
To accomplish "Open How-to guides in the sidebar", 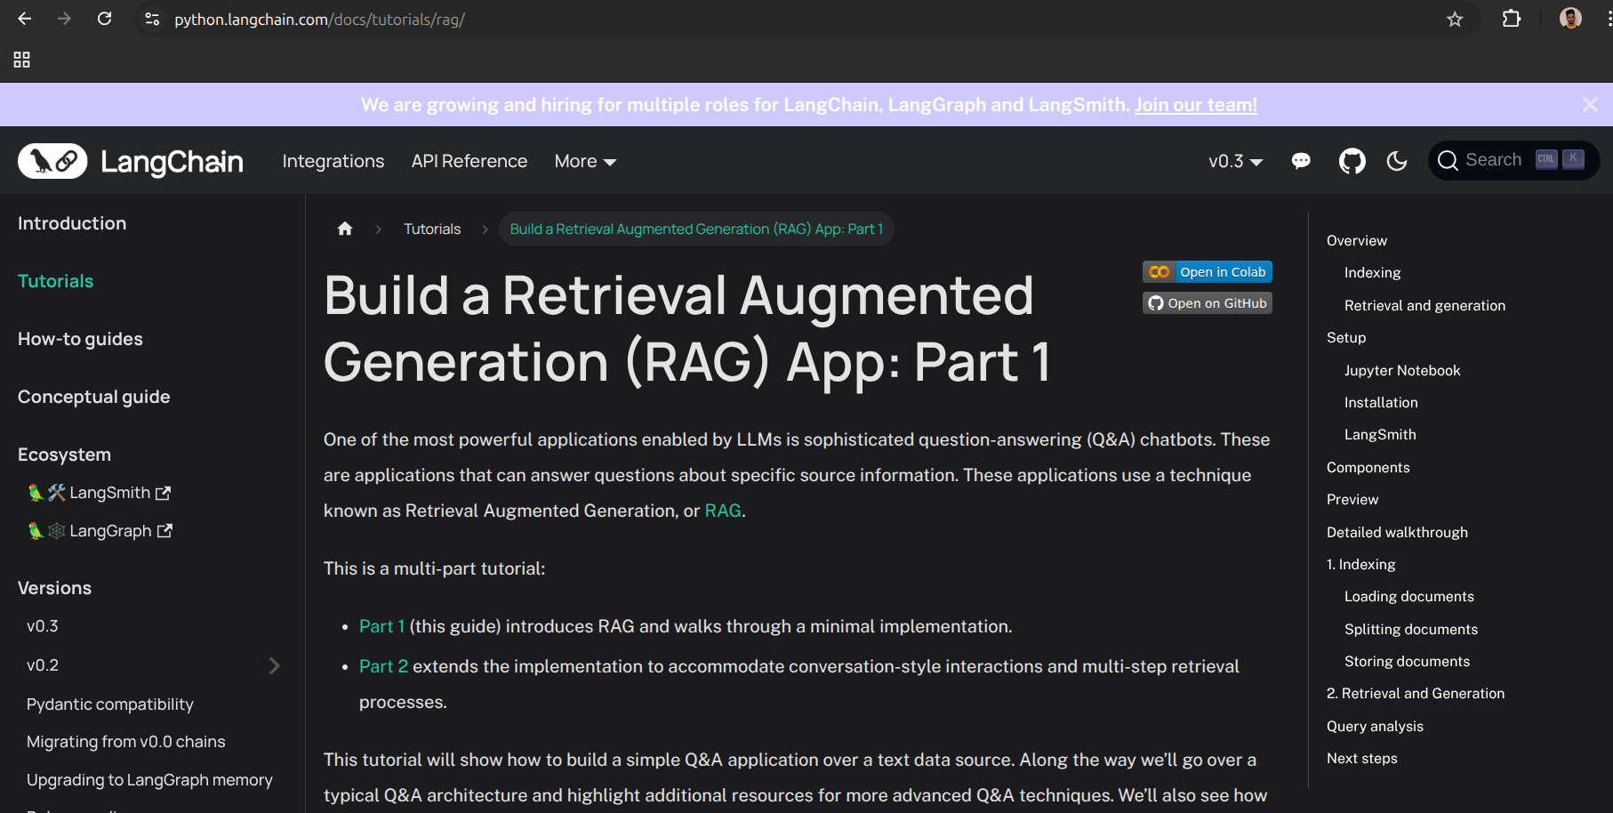I will pyautogui.click(x=80, y=339).
